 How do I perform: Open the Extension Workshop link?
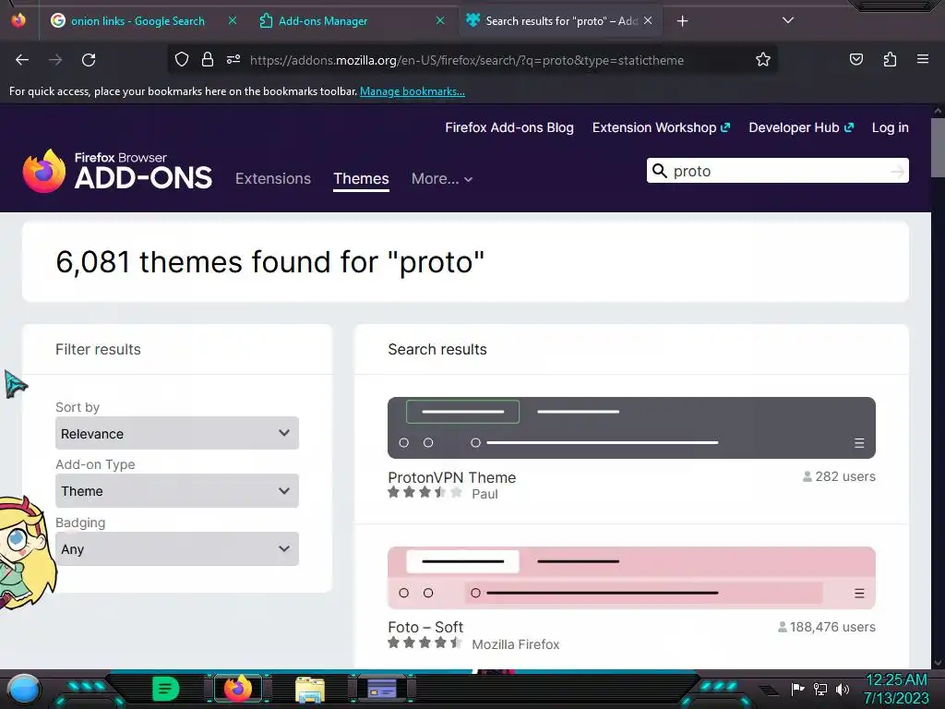661,127
